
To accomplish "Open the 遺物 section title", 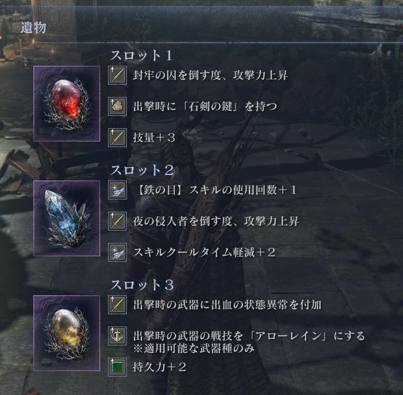I will (33, 27).
